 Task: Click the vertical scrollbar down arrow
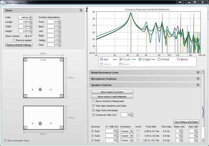(x=203, y=140)
